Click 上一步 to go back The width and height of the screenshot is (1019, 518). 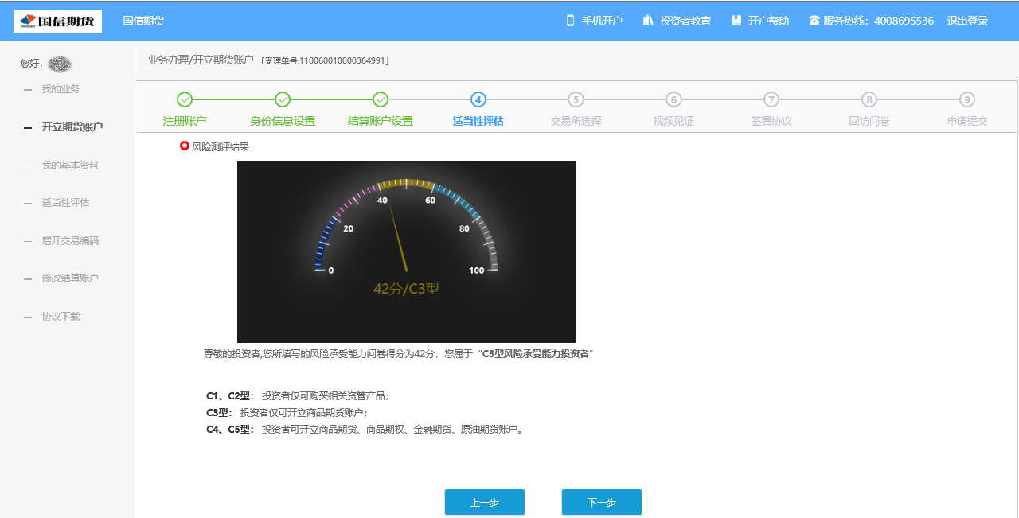485,502
